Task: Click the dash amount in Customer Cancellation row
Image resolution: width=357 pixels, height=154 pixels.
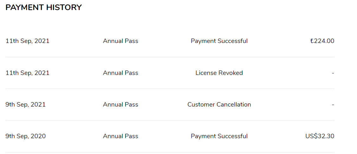Action: 333,105
